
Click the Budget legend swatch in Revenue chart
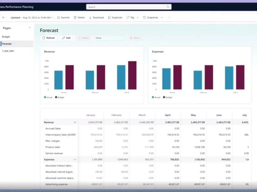[x=56, y=97]
